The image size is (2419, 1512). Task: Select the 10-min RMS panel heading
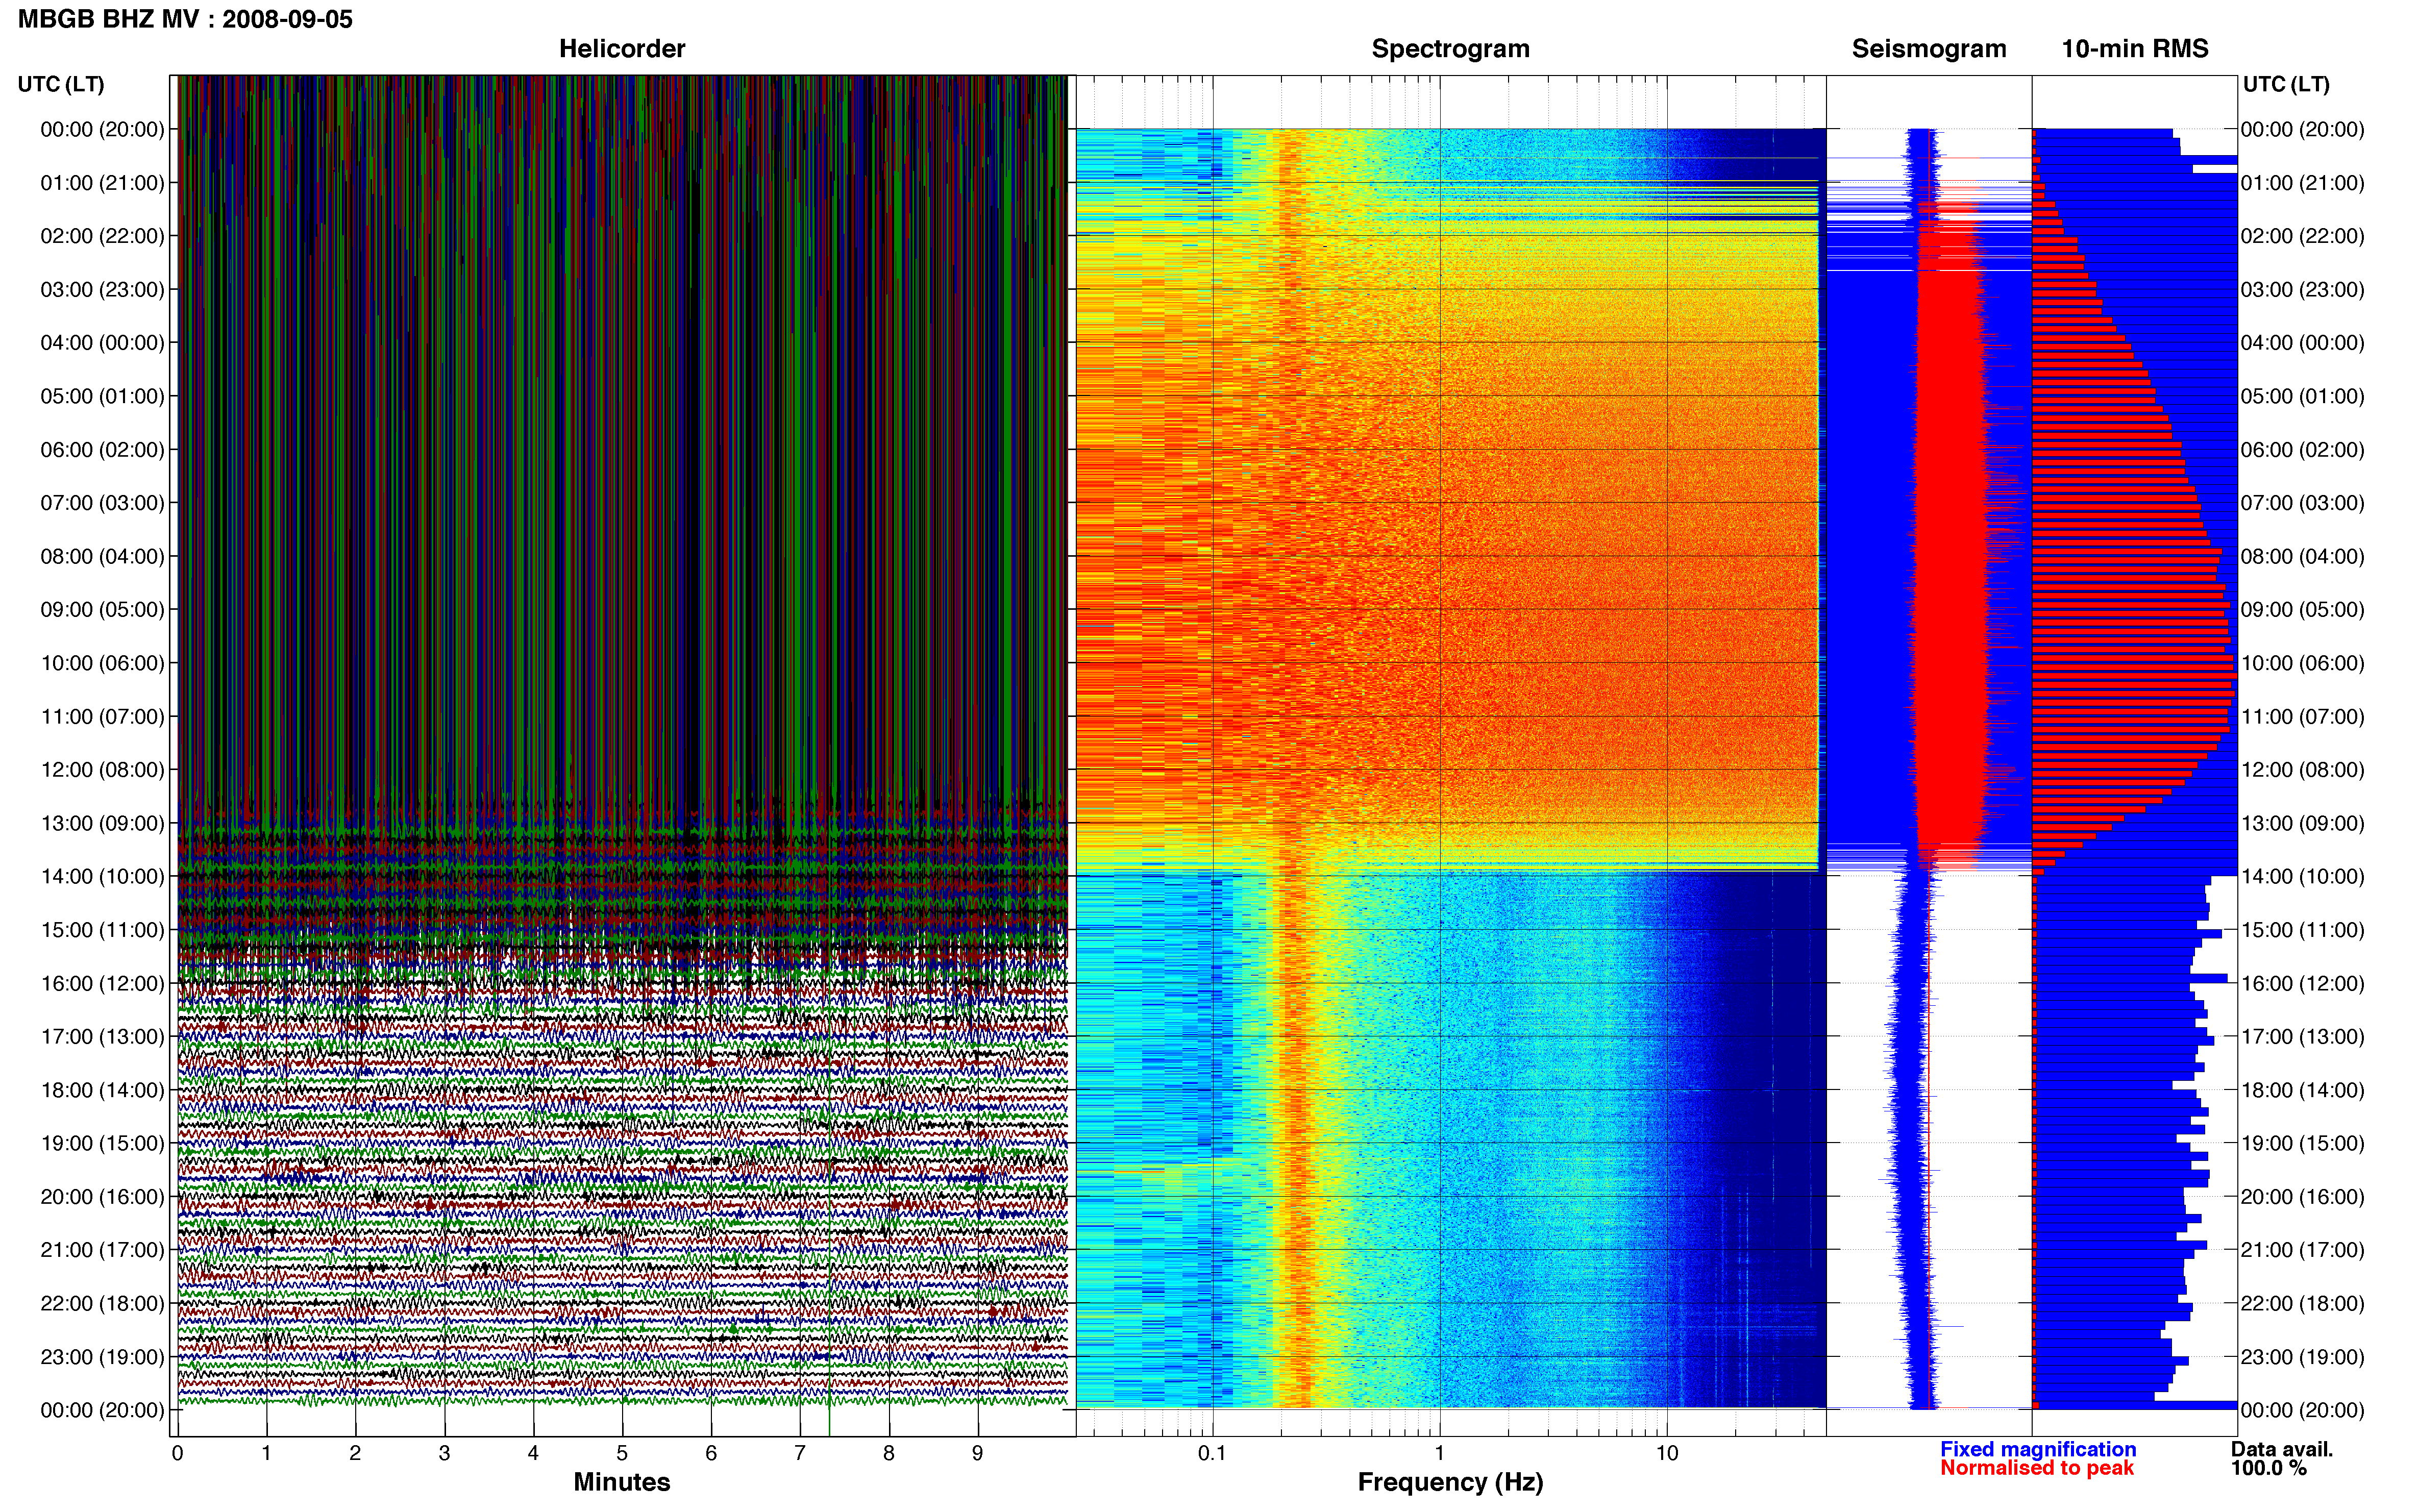point(2135,48)
